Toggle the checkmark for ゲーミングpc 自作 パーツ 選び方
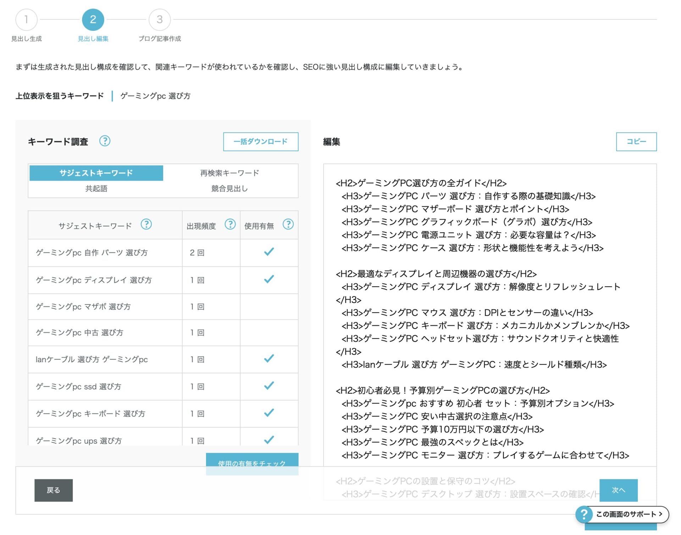The height and width of the screenshot is (535, 681). coord(269,253)
